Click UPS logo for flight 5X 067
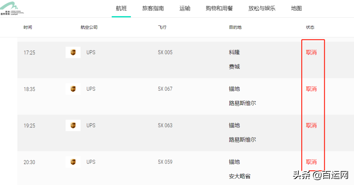The height and width of the screenshot is (185, 354). coord(73,89)
